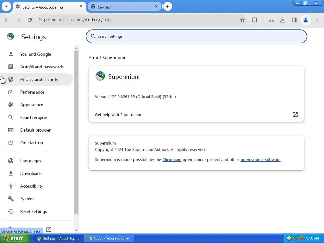
Task: Open the tab search dropdown arrow
Action: coord(6,6)
